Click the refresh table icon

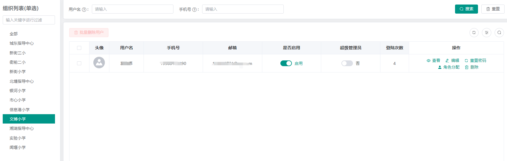(x=474, y=33)
